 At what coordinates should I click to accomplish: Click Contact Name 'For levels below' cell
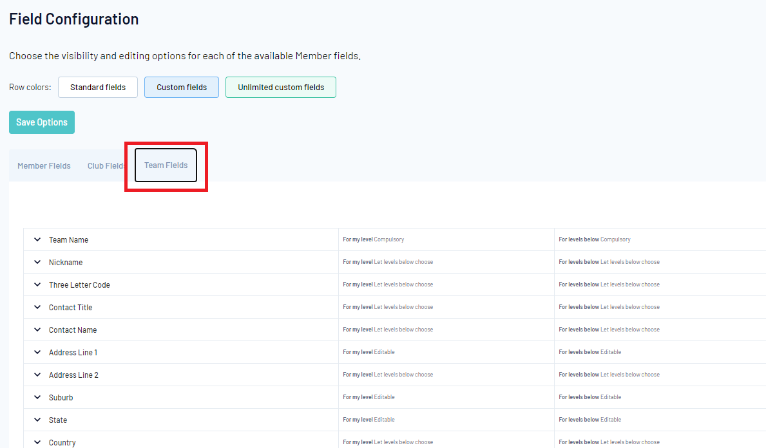pos(660,330)
